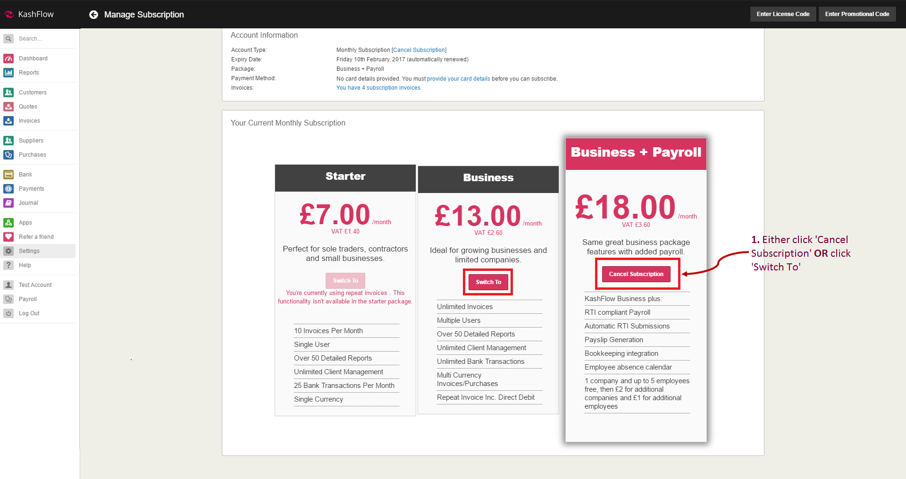Click the Refer a friend heart icon
The width and height of the screenshot is (906, 479).
click(x=8, y=237)
